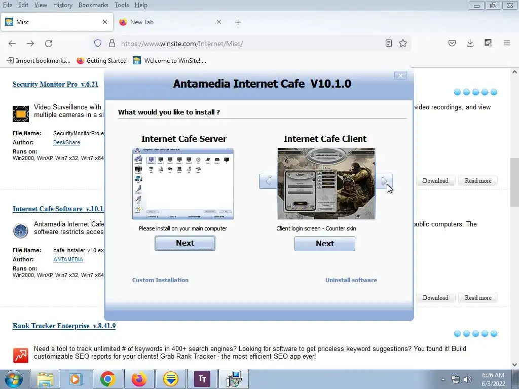Click Next under Internet Cafe Client
519x389 pixels.
(325, 244)
